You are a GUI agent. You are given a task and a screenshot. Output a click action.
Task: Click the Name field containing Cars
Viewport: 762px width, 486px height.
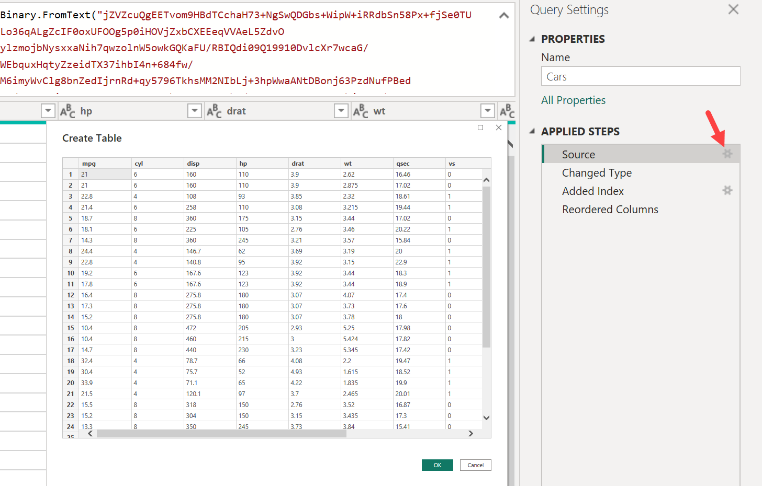click(x=641, y=76)
